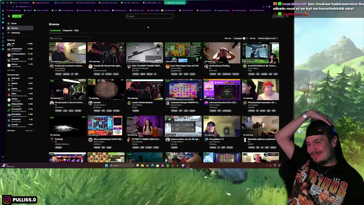Click the Lassin striimiä katselen stream title
Viewport: 364px width, 205px height.
pos(142,102)
